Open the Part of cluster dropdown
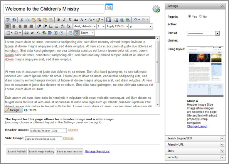The image size is (229, 164). tap(203, 33)
